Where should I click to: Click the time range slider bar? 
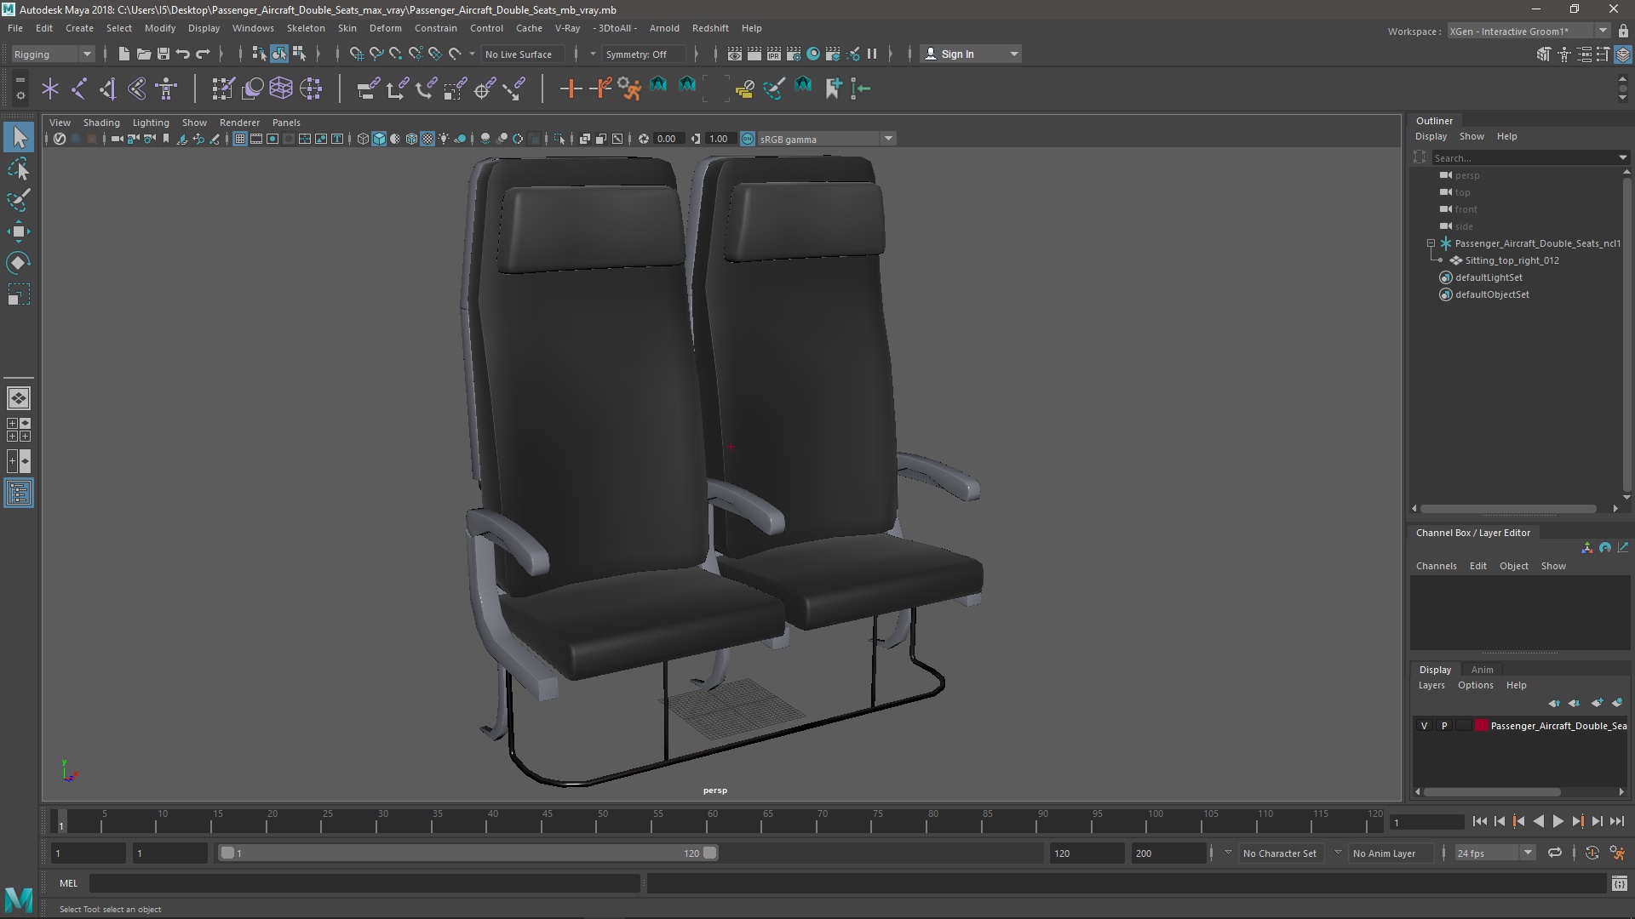coord(468,853)
